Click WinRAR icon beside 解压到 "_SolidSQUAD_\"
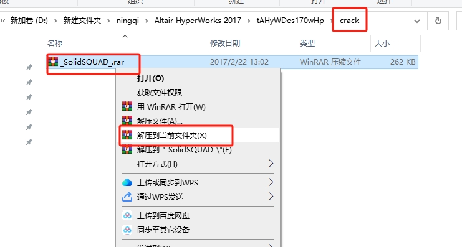Screen dimensions: 462x247 coord(127,149)
